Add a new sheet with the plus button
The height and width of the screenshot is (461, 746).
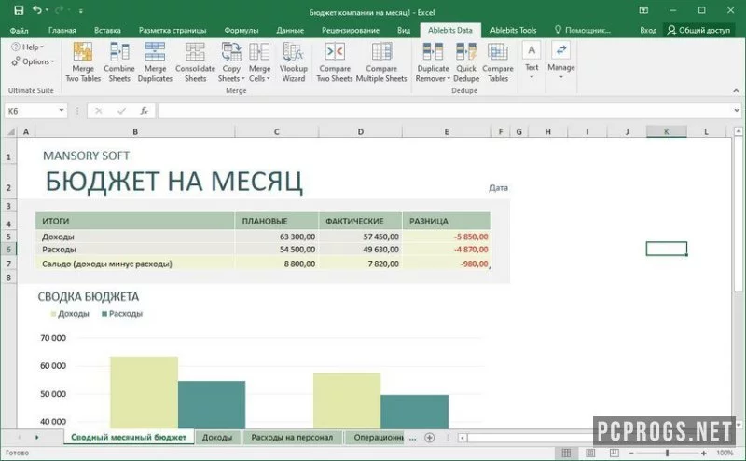[429, 437]
